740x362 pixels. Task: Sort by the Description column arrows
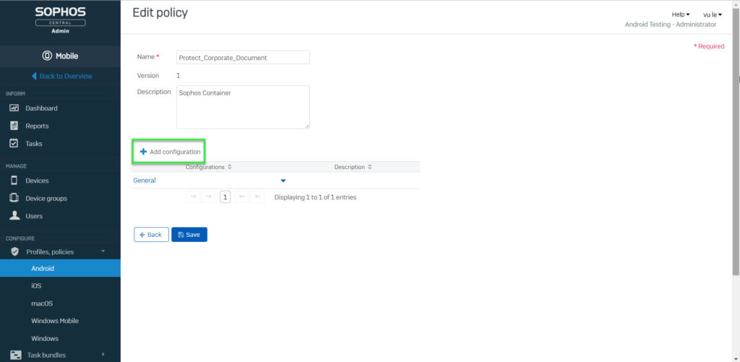369,167
